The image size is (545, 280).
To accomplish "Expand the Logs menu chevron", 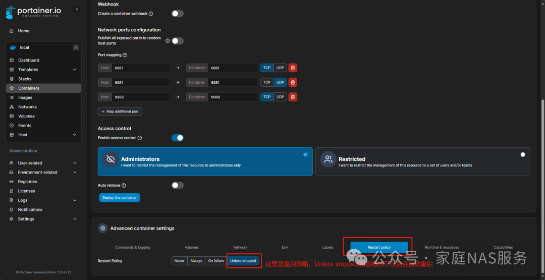I will [75, 200].
